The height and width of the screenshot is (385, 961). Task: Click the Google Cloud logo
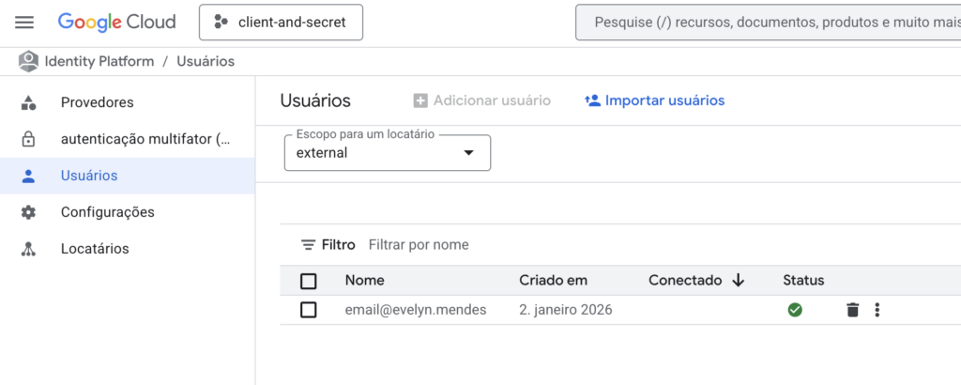pos(116,23)
